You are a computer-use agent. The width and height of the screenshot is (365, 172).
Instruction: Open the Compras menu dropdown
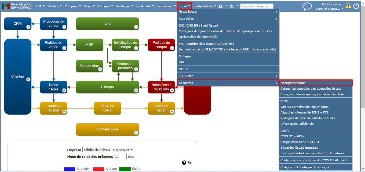[73, 6]
